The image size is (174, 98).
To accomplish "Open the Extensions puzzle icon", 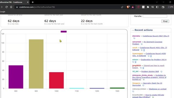I will pyautogui.click(x=148, y=7).
